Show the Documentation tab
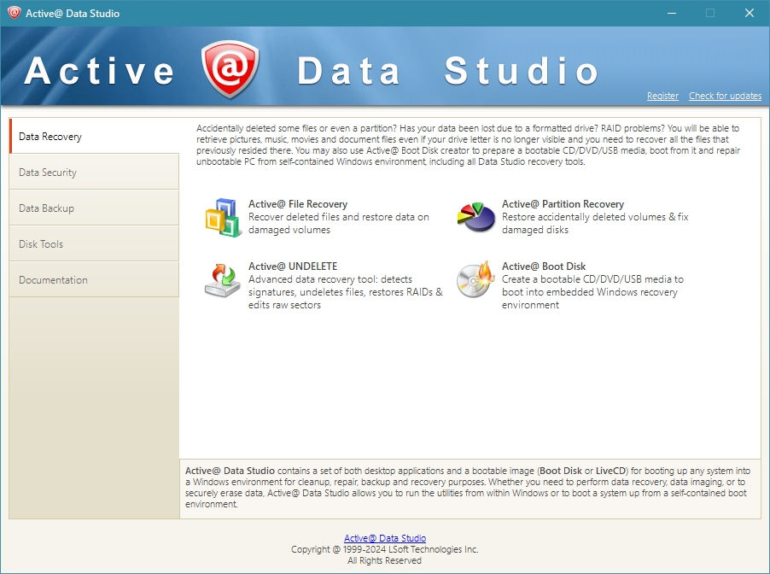This screenshot has height=574, width=770. [x=94, y=280]
